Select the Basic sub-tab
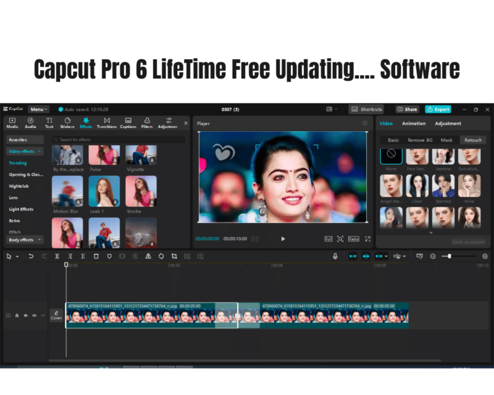This screenshot has height=395, width=494. point(393,140)
